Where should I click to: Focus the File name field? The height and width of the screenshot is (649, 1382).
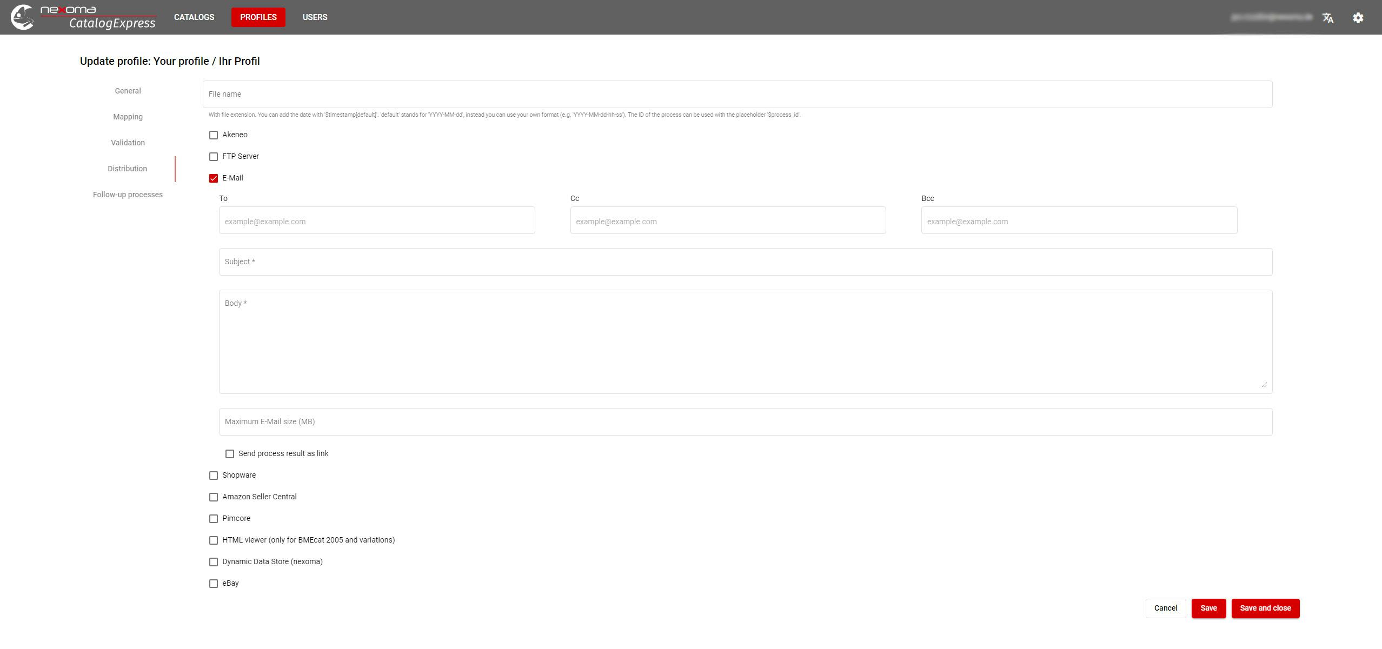tap(737, 94)
